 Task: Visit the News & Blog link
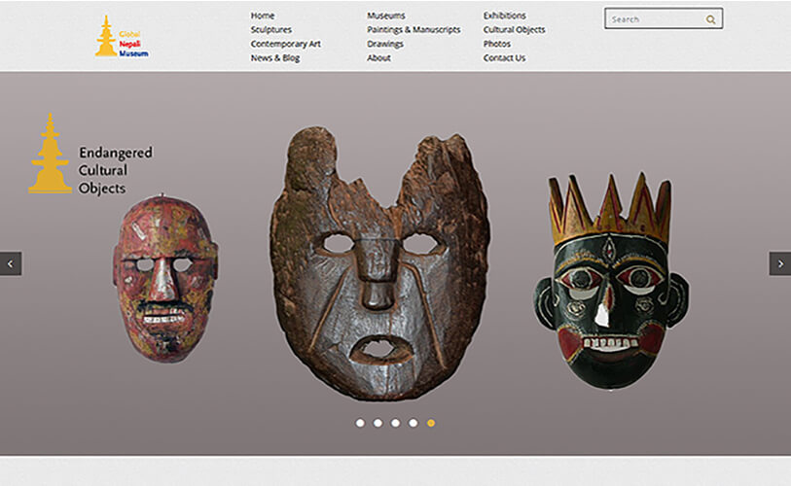click(x=274, y=58)
